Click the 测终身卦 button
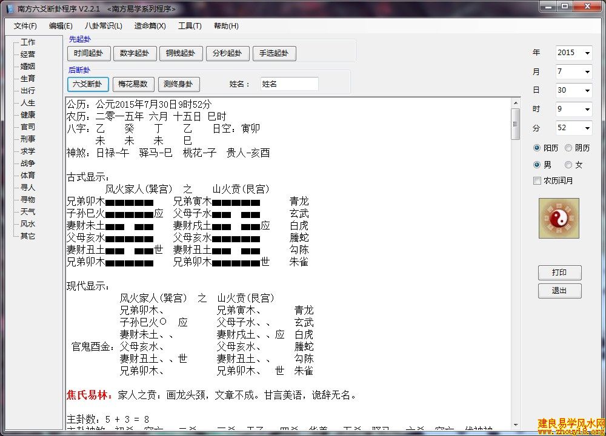This screenshot has height=436, width=606. [x=179, y=84]
